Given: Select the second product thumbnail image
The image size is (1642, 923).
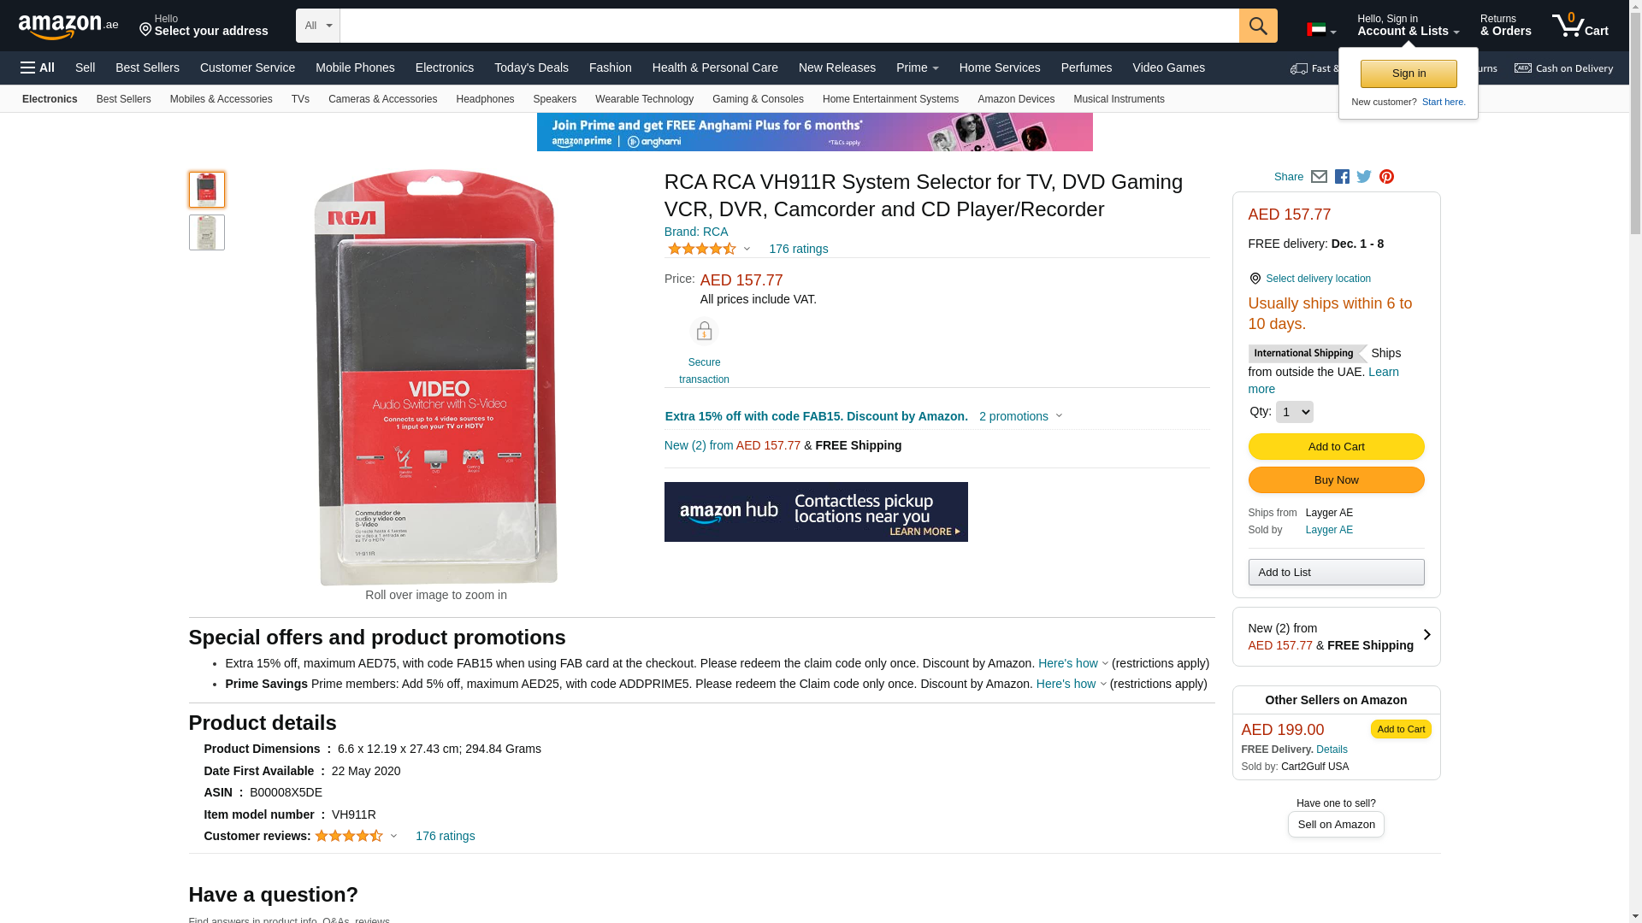Looking at the screenshot, I should tap(207, 232).
